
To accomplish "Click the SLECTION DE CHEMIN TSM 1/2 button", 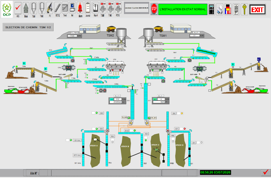I will [x=28, y=27].
